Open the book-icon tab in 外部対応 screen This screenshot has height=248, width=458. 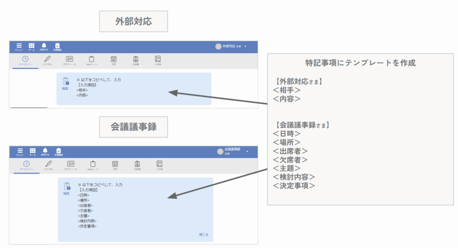coord(158,61)
